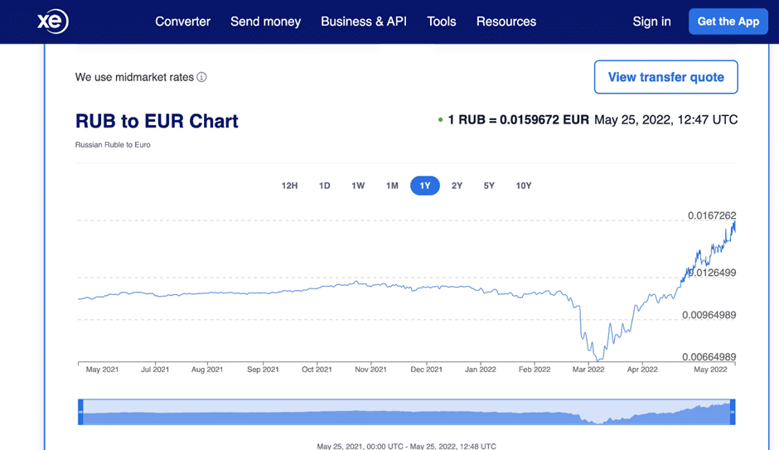Select the 1W chart range

(358, 186)
